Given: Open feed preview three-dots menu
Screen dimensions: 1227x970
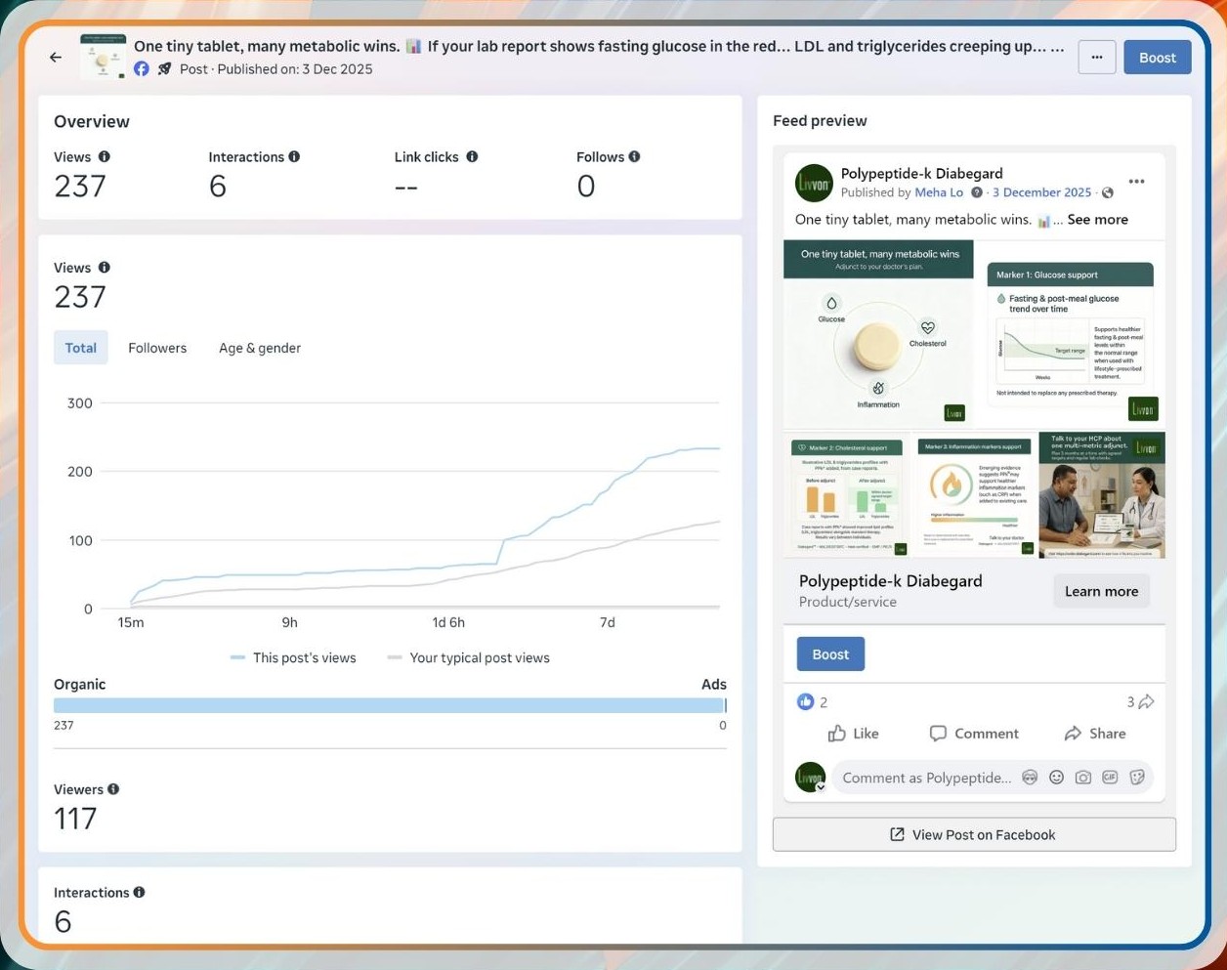Looking at the screenshot, I should click(x=1136, y=182).
